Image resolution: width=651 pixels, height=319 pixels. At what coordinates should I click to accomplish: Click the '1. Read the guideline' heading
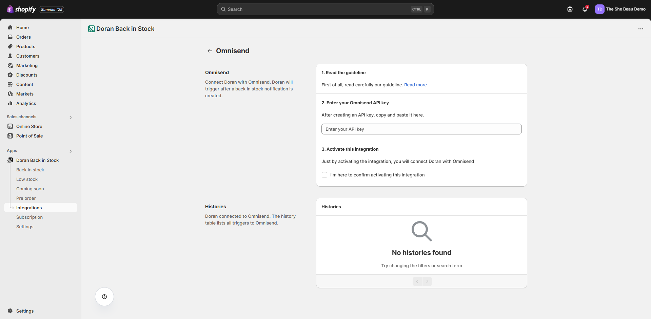coord(343,72)
